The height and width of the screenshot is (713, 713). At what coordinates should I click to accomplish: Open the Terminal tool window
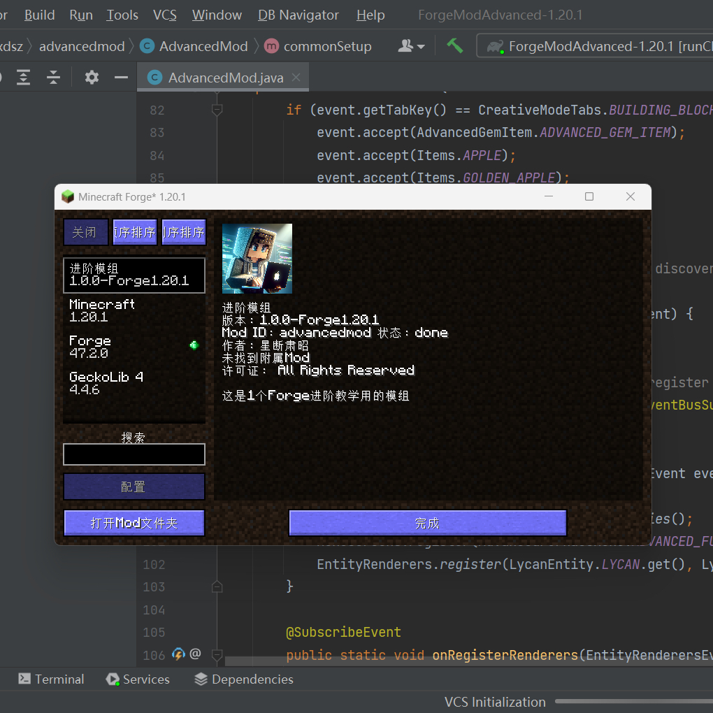point(51,679)
